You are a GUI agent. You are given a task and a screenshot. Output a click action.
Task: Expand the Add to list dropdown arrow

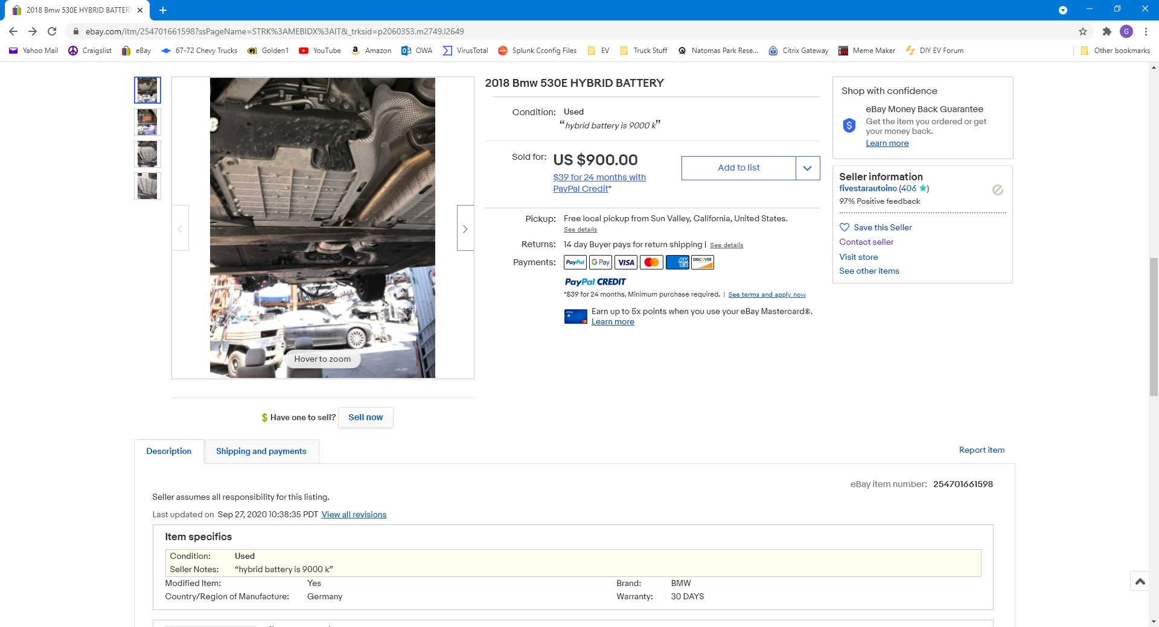[807, 168]
